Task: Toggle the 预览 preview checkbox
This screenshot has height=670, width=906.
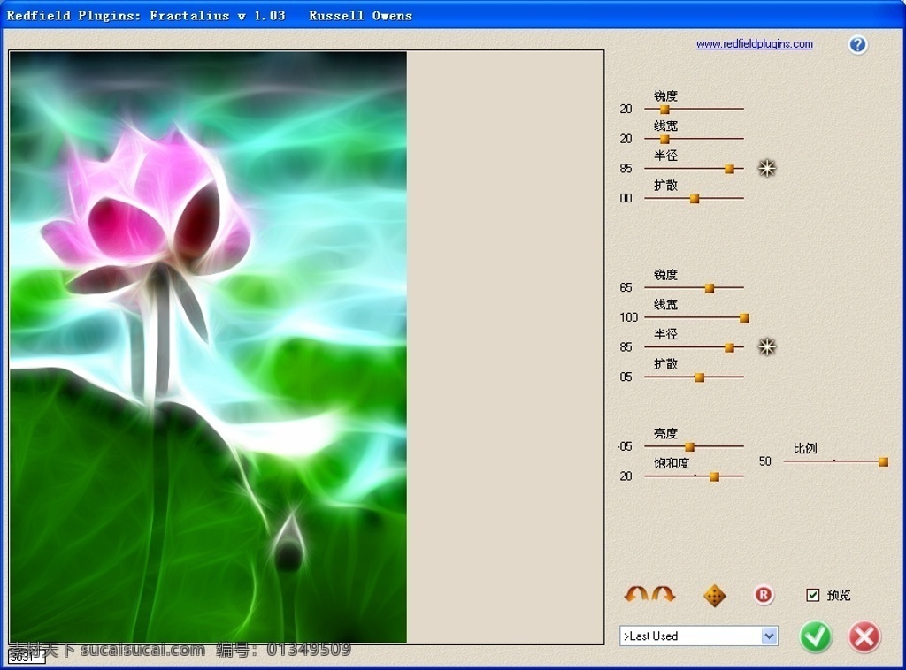Action: (x=812, y=595)
